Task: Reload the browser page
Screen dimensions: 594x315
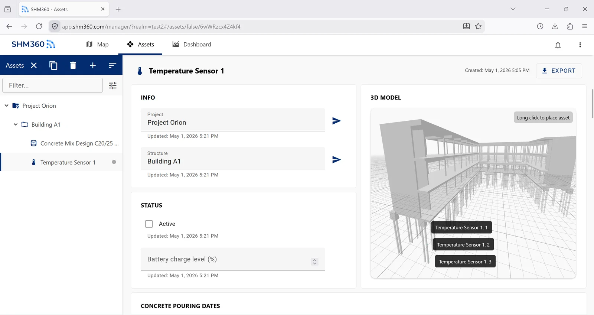Action: click(x=39, y=26)
